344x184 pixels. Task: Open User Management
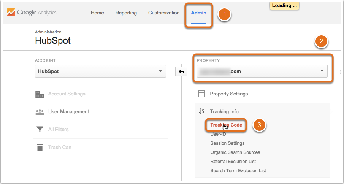[x=69, y=112]
